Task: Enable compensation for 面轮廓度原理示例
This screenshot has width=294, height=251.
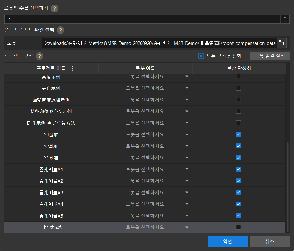Action: click(x=239, y=100)
